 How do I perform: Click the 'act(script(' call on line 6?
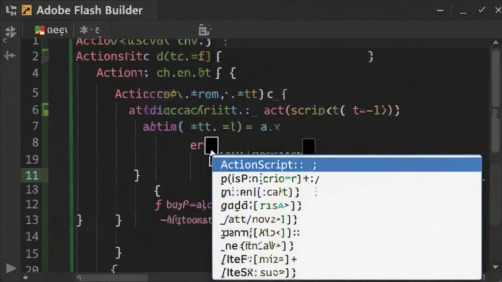pos(304,110)
